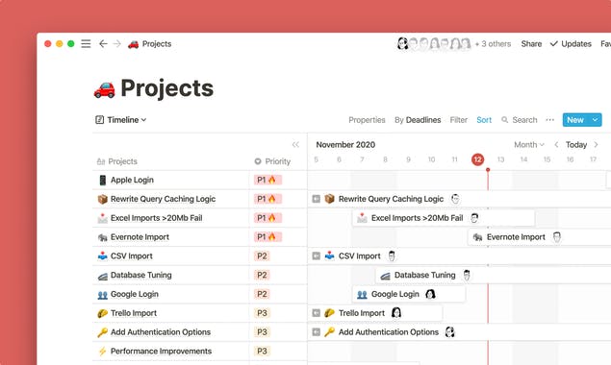Click the Apple Login phone icon

(103, 180)
